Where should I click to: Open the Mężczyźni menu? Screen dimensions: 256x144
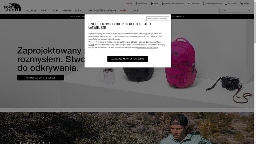point(31,10)
